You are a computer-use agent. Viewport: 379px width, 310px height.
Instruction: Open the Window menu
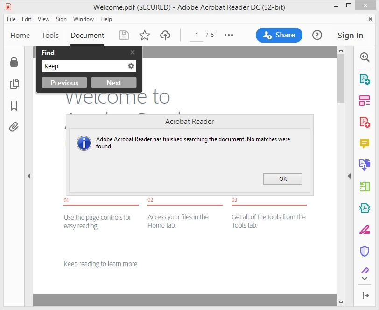(x=84, y=19)
